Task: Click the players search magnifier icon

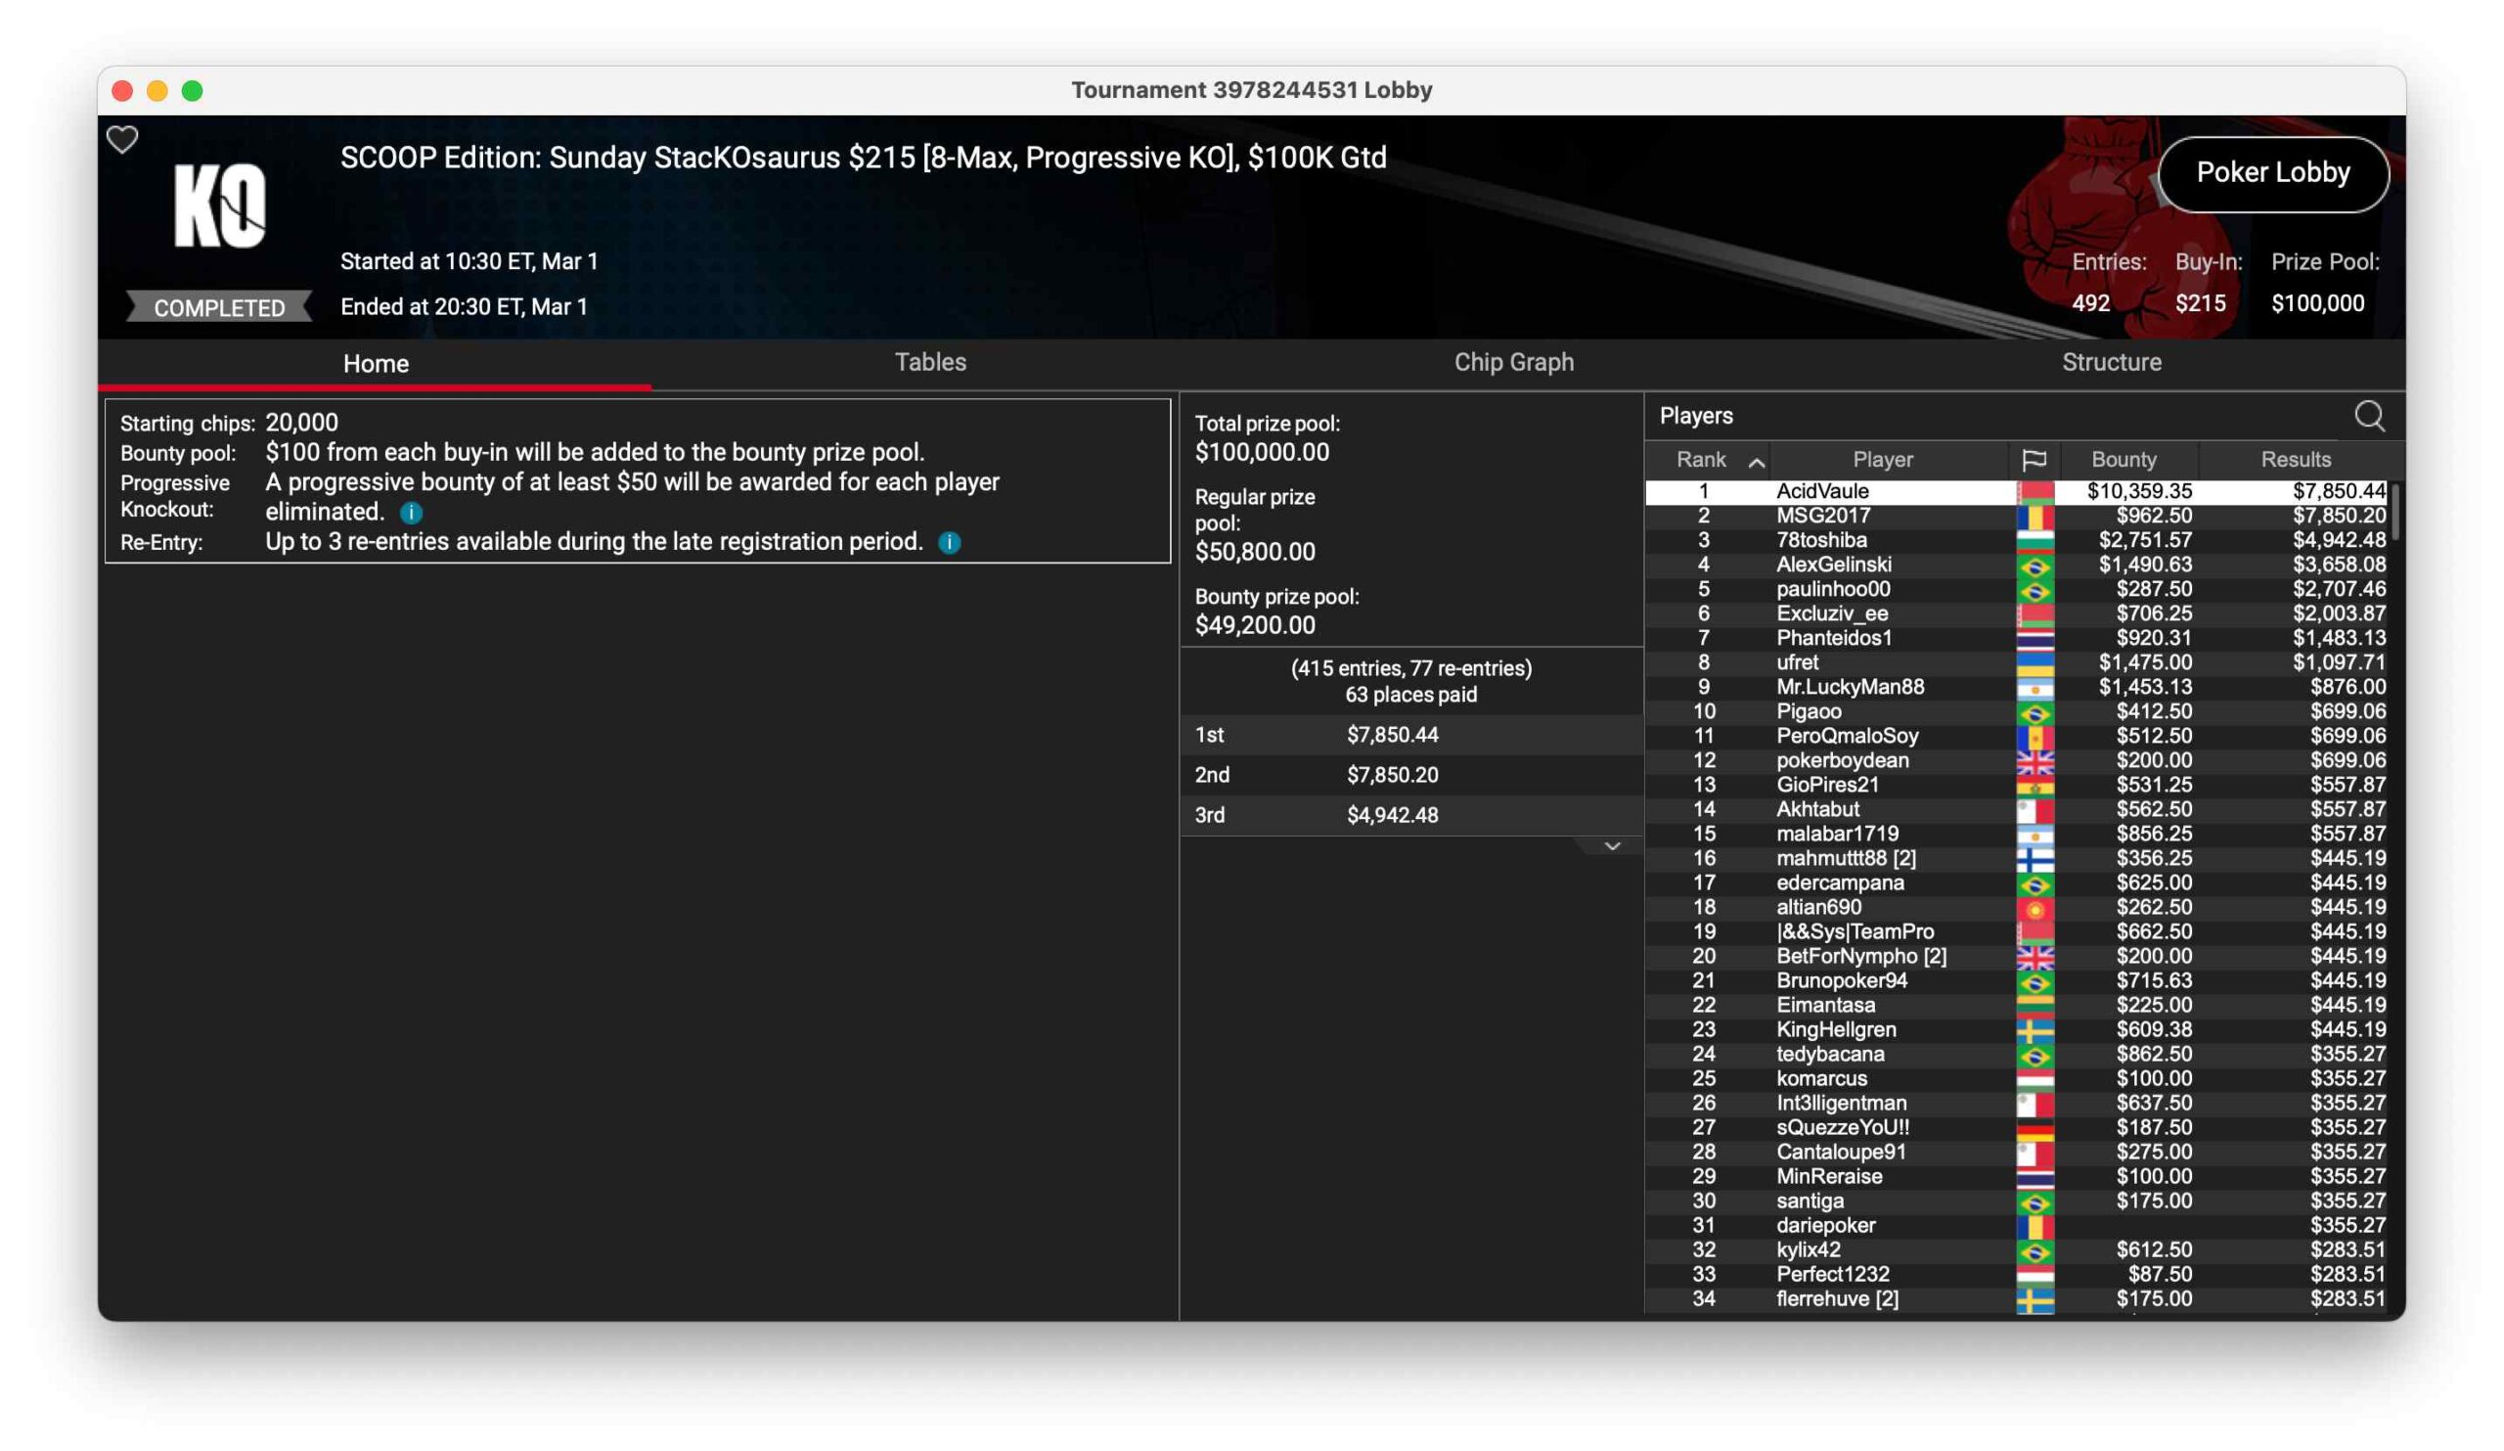Action: (2369, 417)
